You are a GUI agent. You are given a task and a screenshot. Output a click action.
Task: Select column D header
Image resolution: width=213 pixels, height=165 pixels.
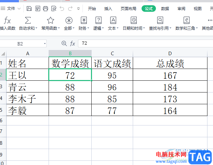(x=170, y=54)
